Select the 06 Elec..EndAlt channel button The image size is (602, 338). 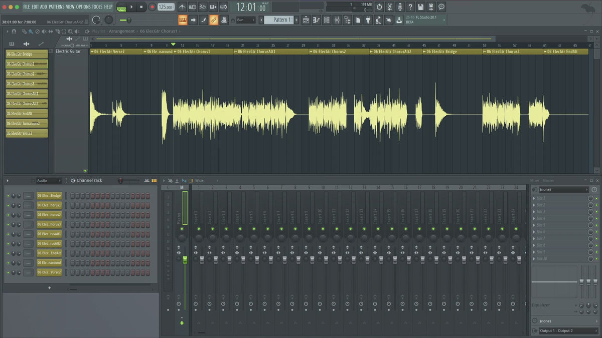coord(49,253)
